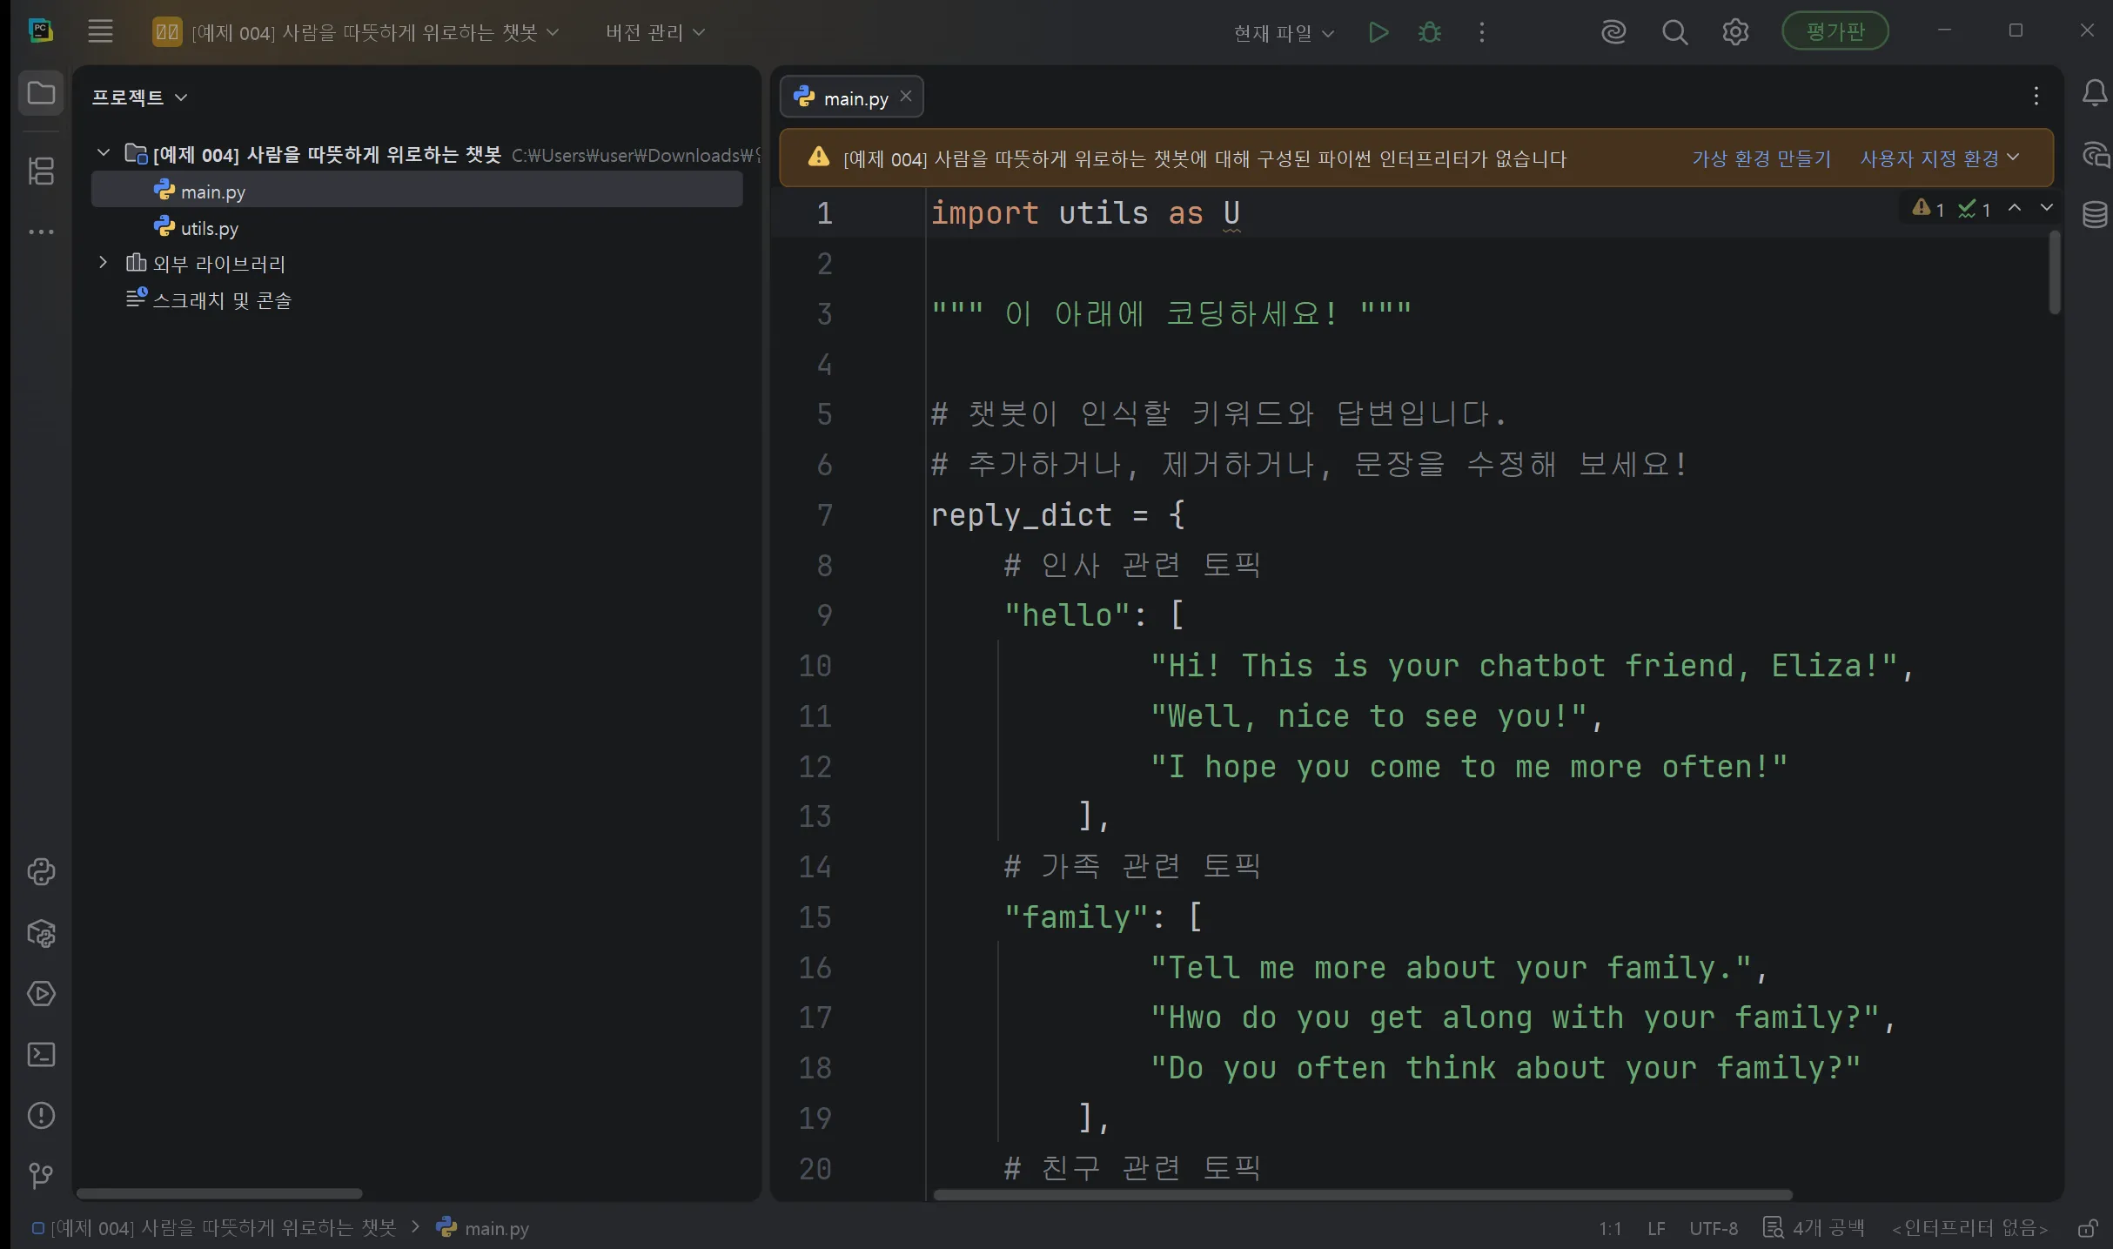Open the Structure tool window

click(x=41, y=171)
